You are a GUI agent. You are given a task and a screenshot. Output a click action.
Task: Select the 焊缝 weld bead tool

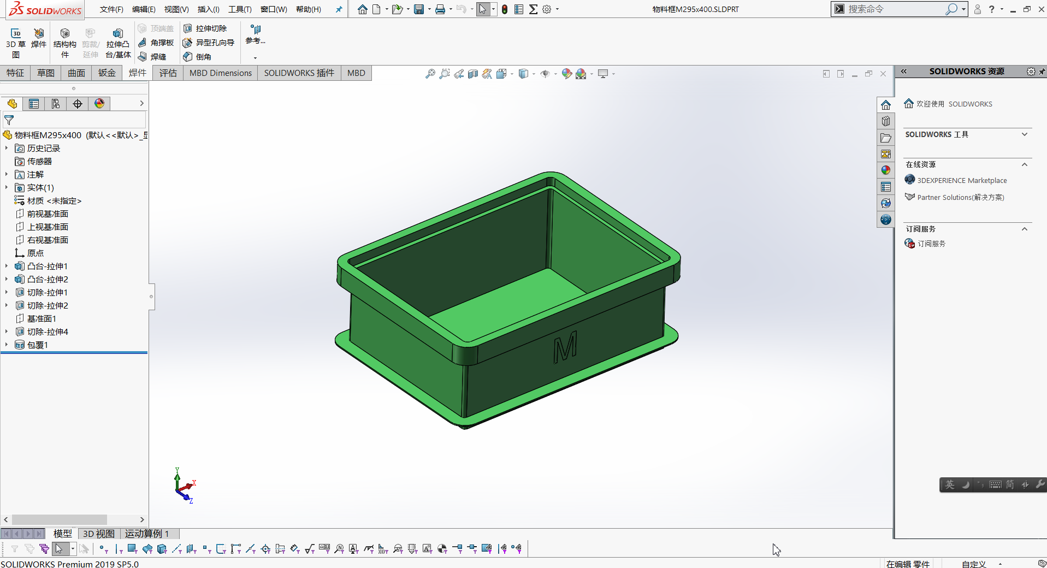coord(152,57)
